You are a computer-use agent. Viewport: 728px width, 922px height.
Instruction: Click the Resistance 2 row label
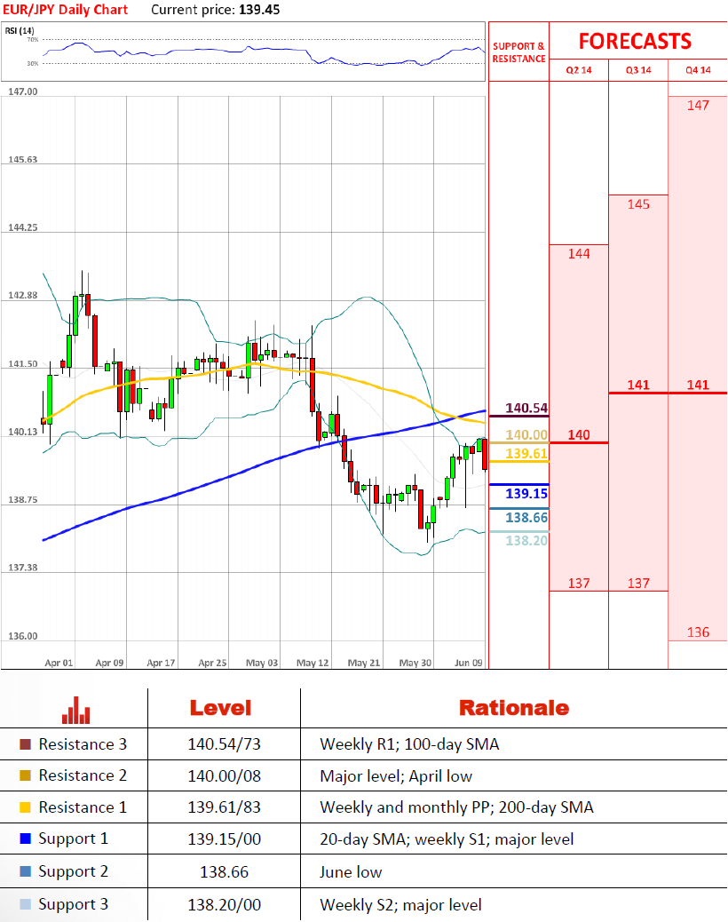click(x=83, y=775)
